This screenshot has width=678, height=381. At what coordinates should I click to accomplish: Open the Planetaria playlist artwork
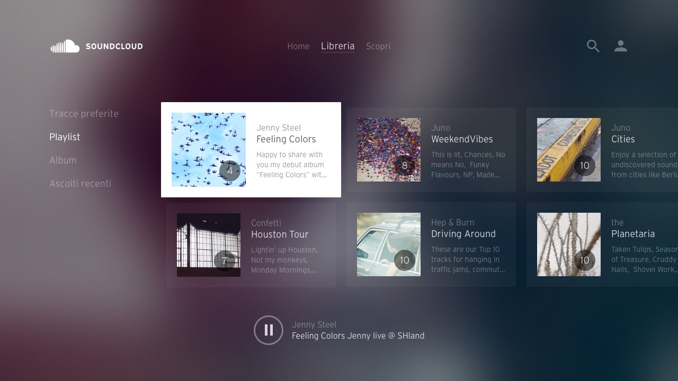point(569,244)
